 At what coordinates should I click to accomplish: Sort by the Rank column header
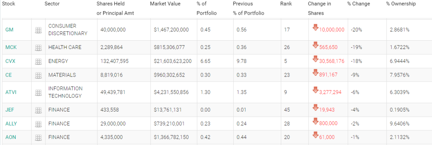pos(286,4)
